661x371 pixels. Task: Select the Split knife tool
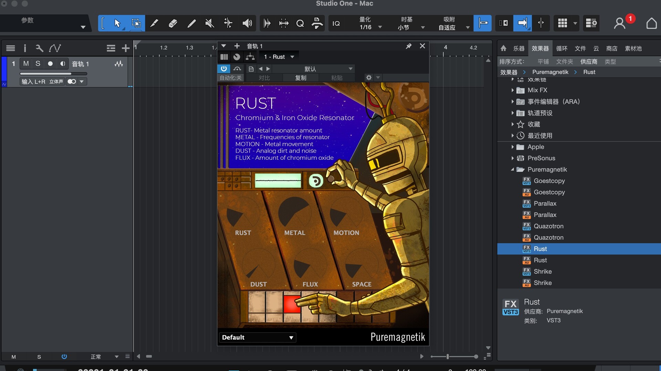(154, 23)
